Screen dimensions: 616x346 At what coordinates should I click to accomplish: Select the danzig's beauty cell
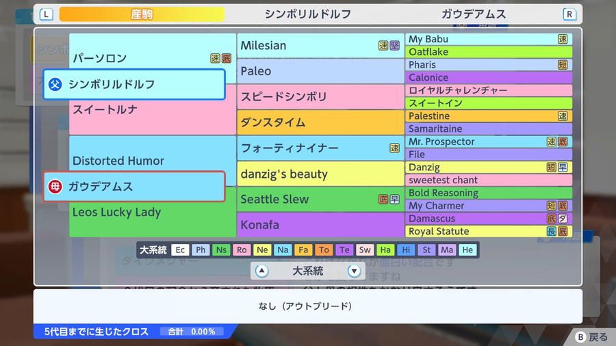320,174
